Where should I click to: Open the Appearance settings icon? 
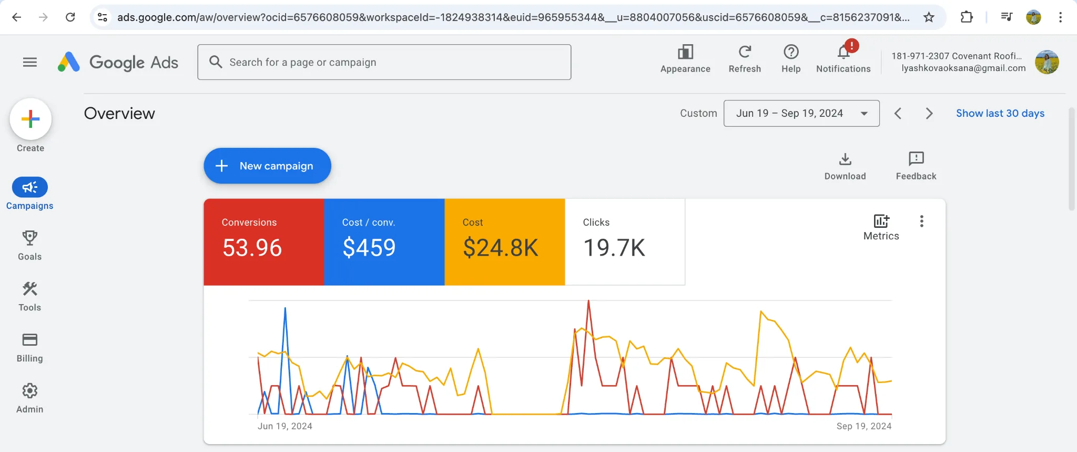[x=685, y=52]
